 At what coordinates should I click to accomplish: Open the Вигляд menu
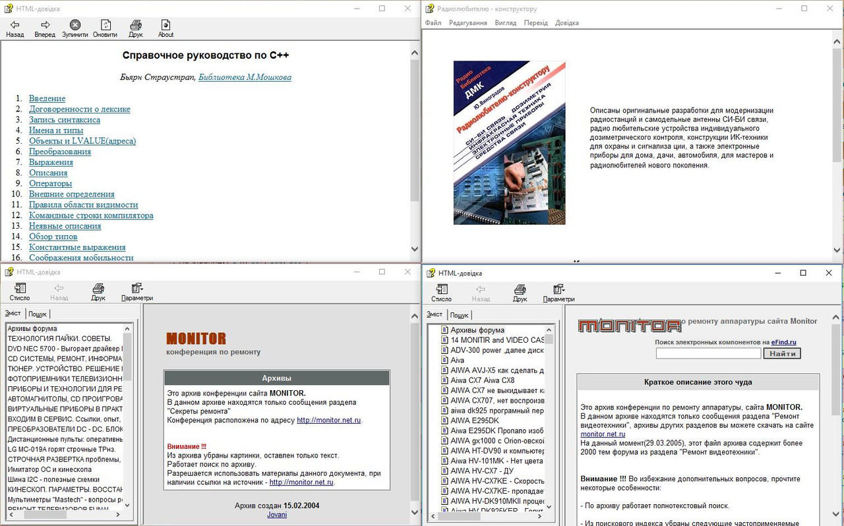point(506,23)
